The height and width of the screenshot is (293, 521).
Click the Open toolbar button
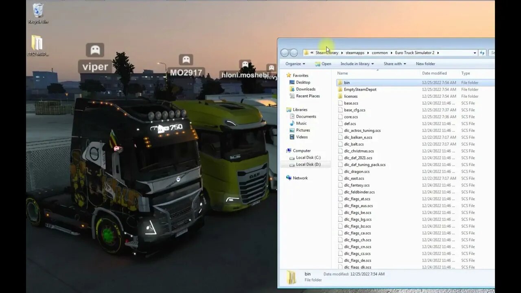323,64
